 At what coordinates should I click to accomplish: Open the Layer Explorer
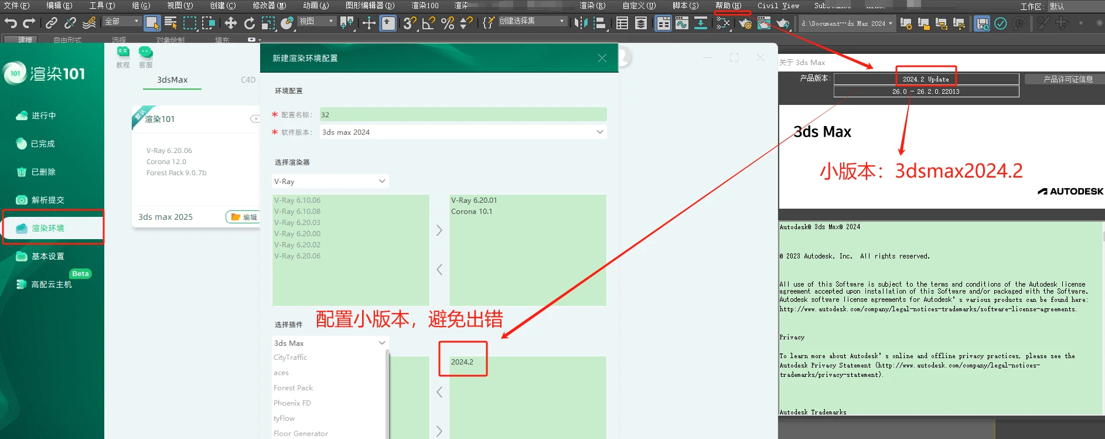641,23
